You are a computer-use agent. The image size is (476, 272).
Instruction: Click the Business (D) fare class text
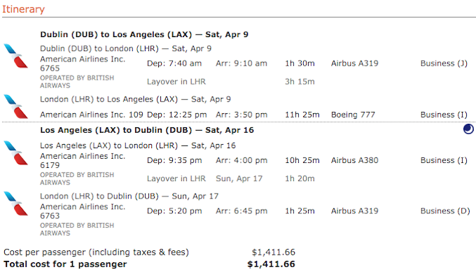(x=445, y=211)
